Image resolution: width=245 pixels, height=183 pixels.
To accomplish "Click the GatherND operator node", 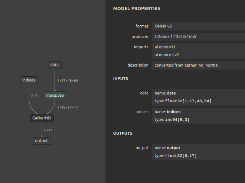I will pyautogui.click(x=42, y=118).
